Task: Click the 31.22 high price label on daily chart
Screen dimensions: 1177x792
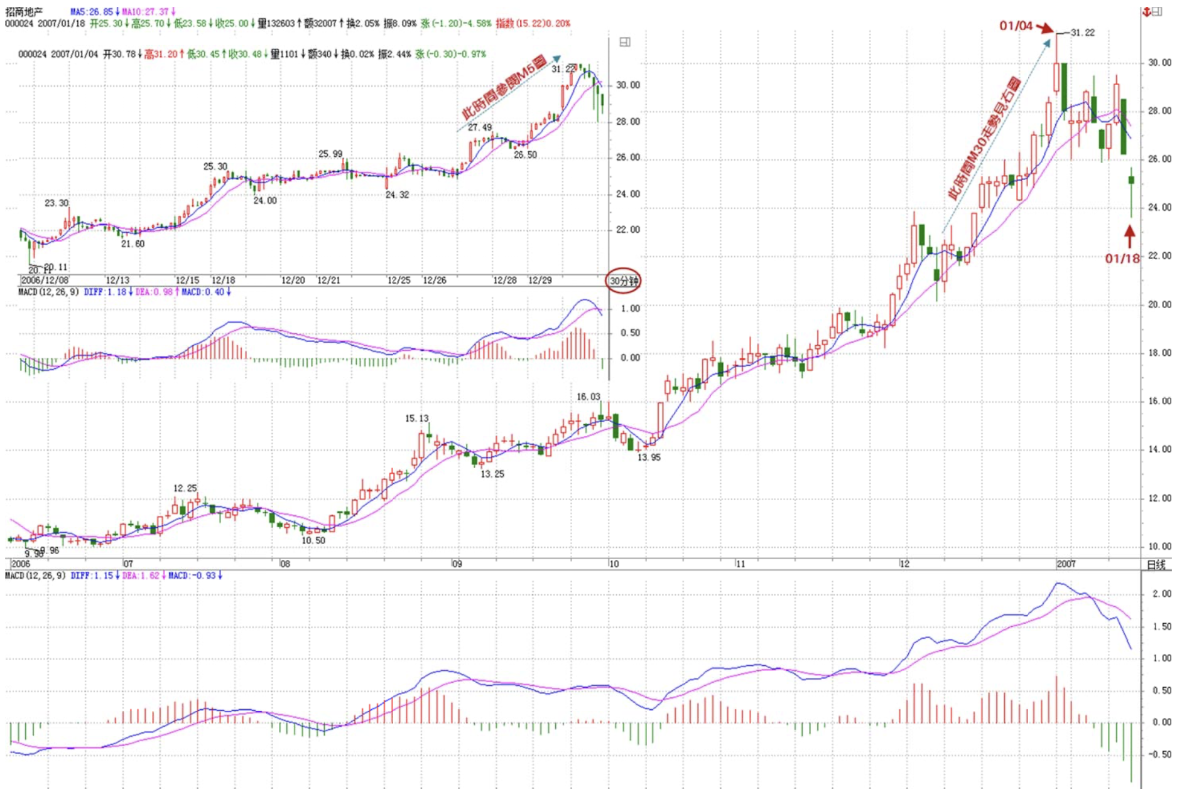Action: [x=1083, y=33]
